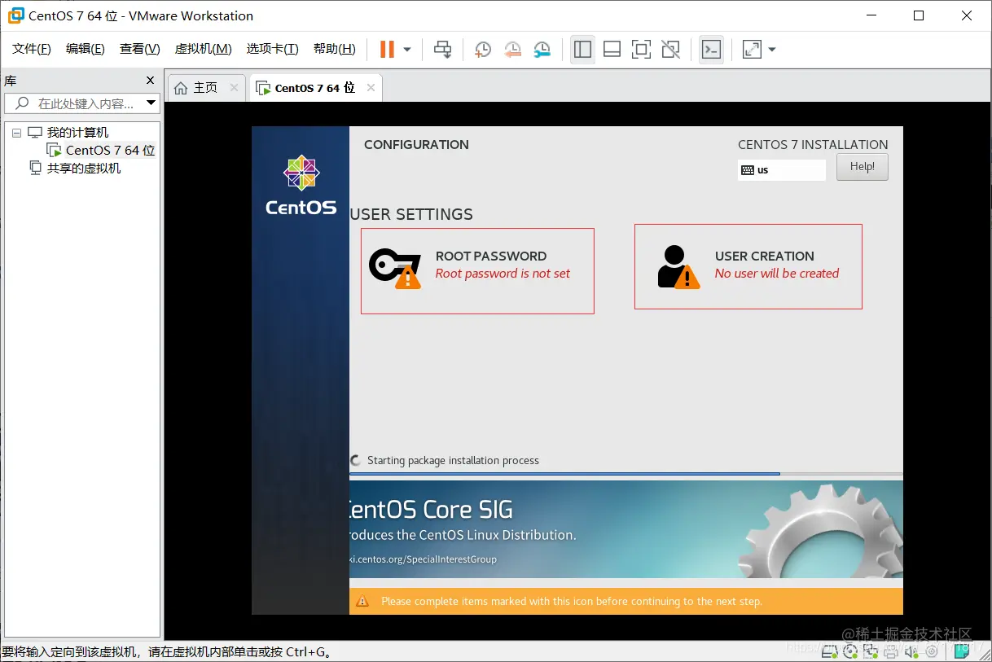Open the 查看(V) menu
The width and height of the screenshot is (992, 662).
140,49
